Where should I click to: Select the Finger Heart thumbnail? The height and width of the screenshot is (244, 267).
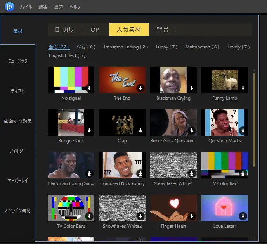coord(173,208)
